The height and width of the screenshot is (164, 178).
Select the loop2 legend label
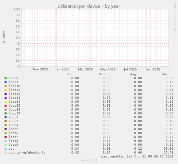(13, 117)
